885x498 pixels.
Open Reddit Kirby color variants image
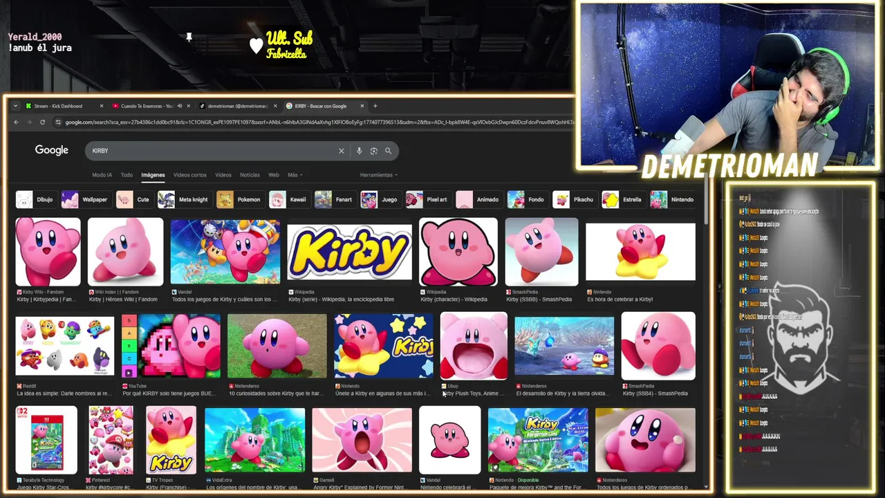click(x=65, y=346)
